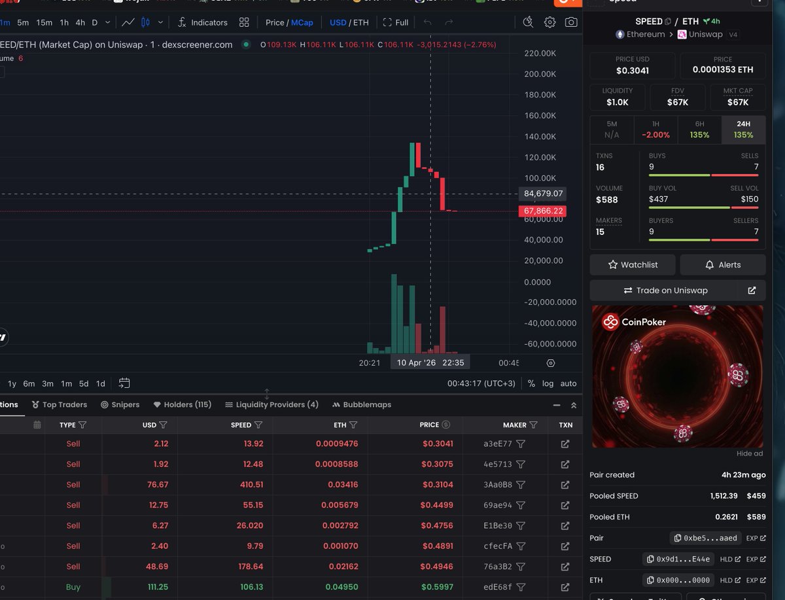Open the chart layout grid icon
Screen dimensions: 785x600
(x=244, y=22)
